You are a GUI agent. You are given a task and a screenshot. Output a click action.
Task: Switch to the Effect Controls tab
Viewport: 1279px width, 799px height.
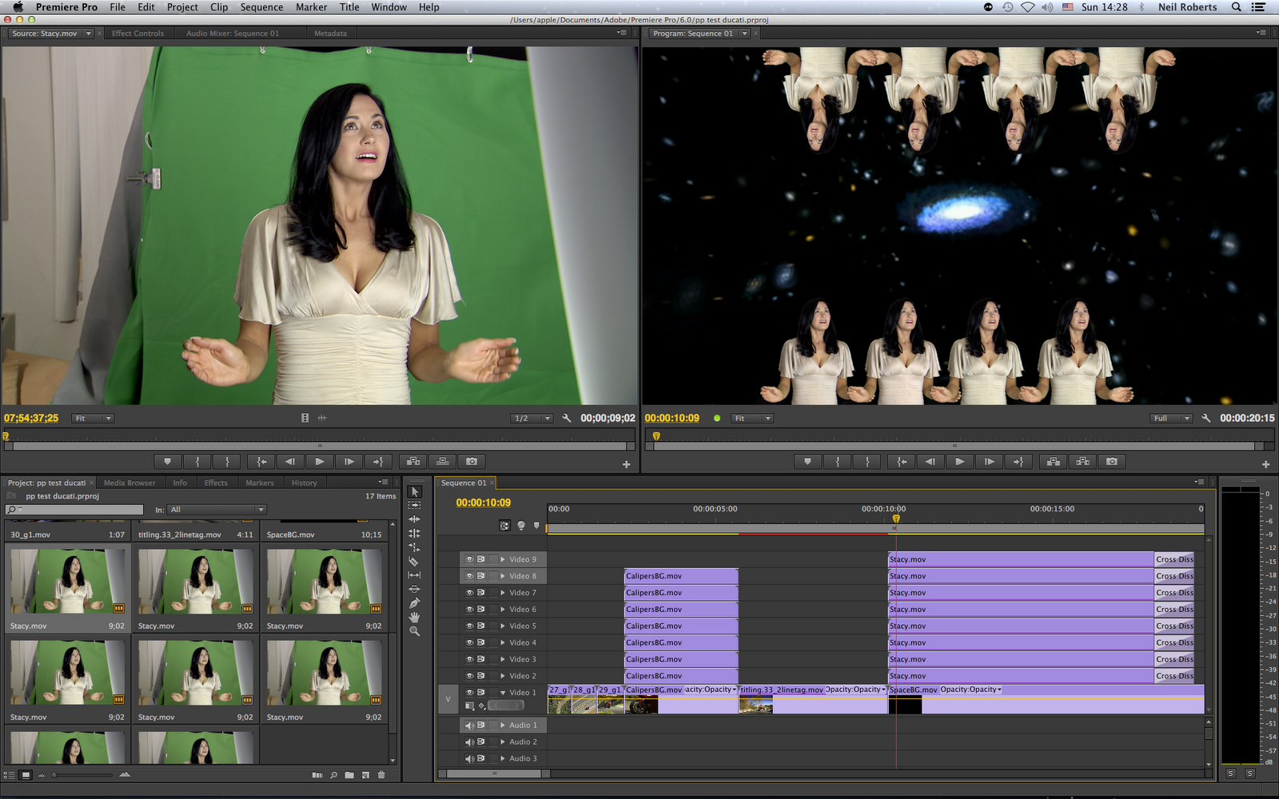point(137,33)
